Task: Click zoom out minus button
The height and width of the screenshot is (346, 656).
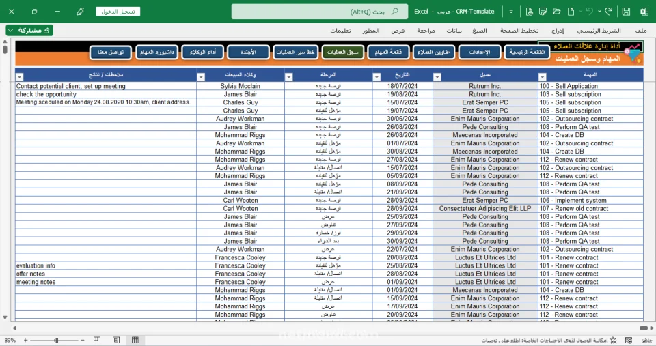Action: click(x=83, y=341)
